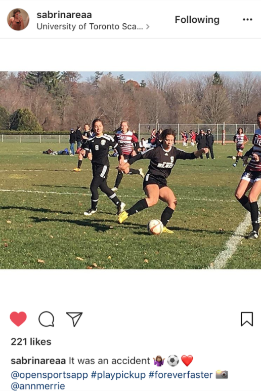Open #playpickup hashtag
This screenshot has height=391, width=261.
118,375
